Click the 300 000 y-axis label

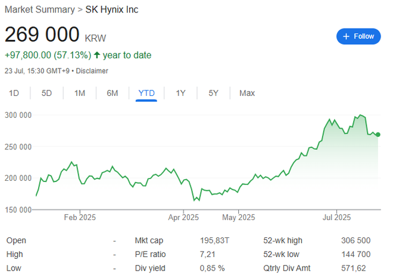click(18, 115)
